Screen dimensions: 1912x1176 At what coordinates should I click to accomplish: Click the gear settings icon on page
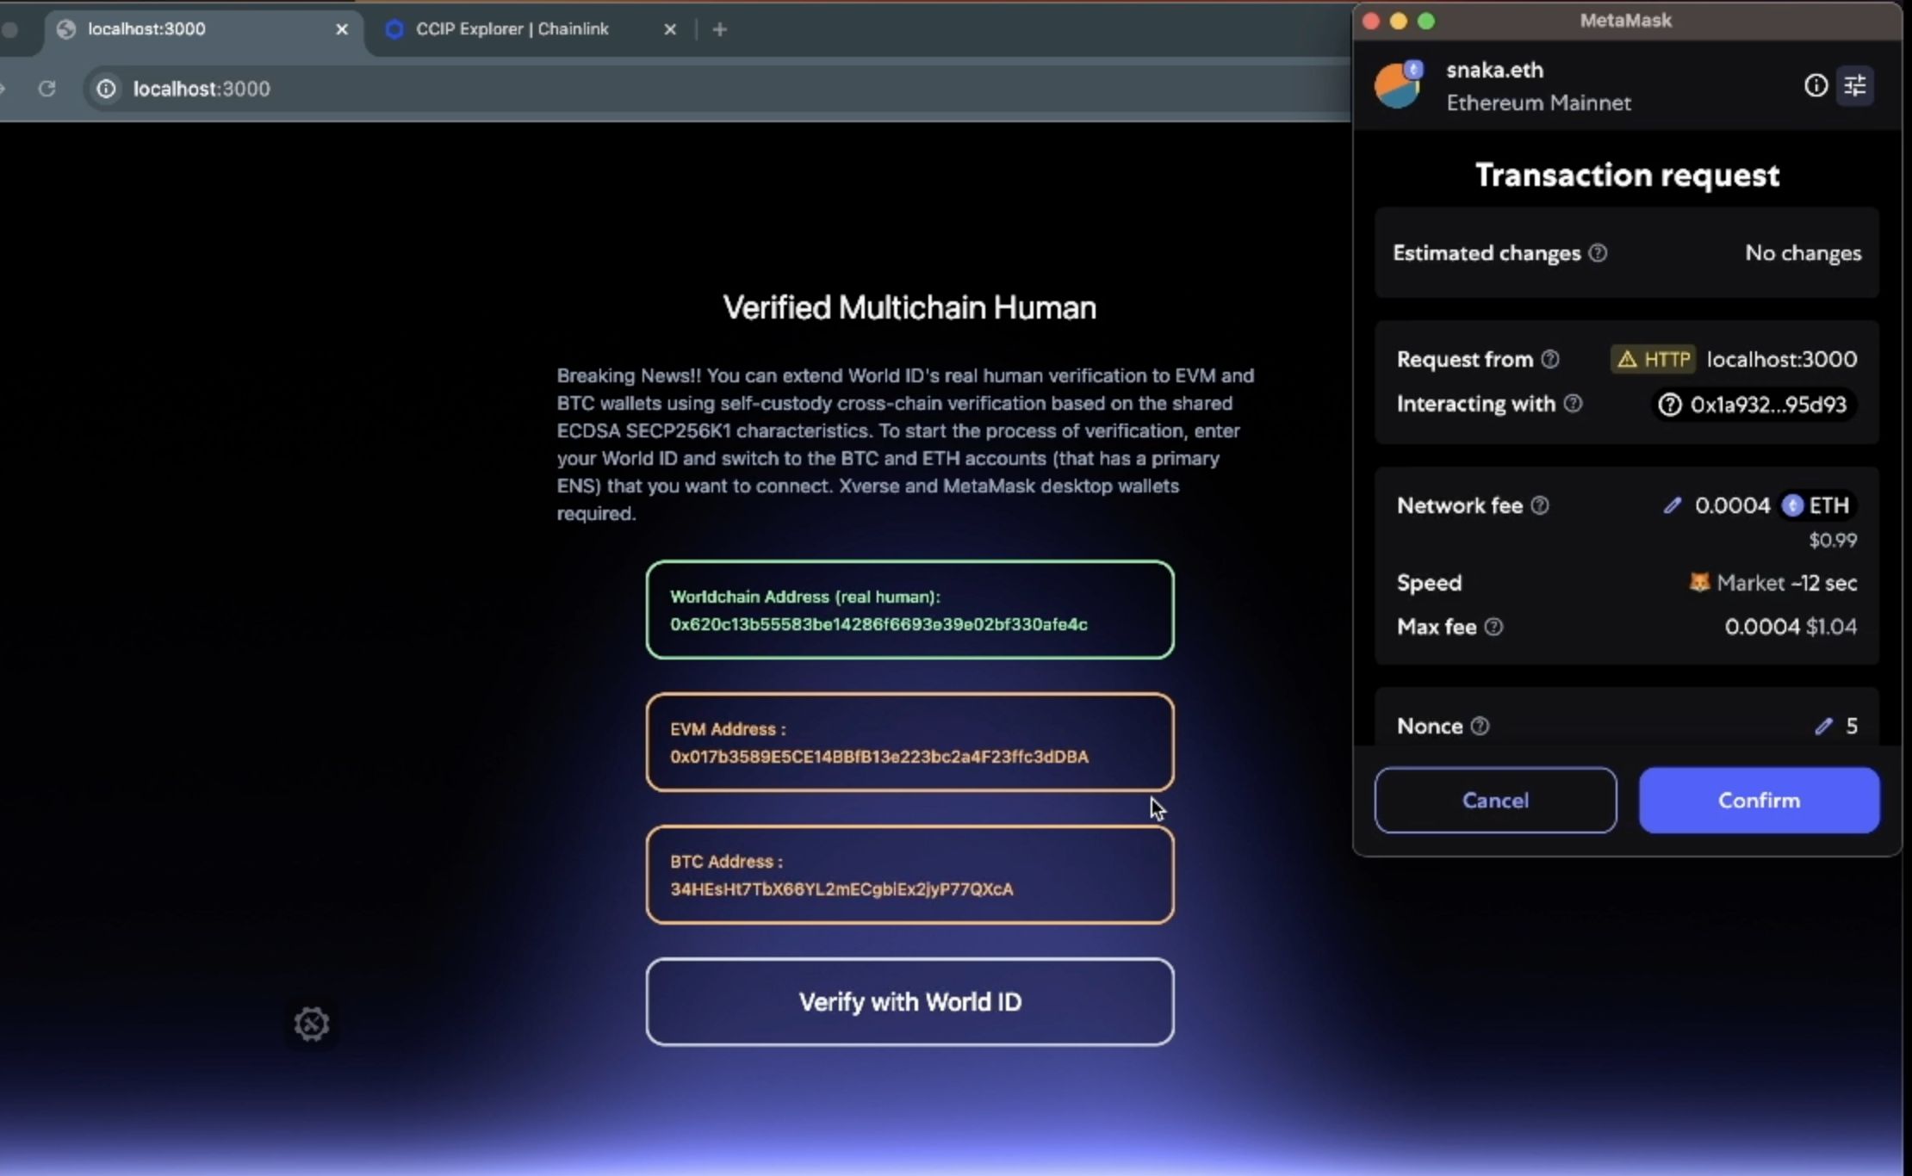(312, 1024)
